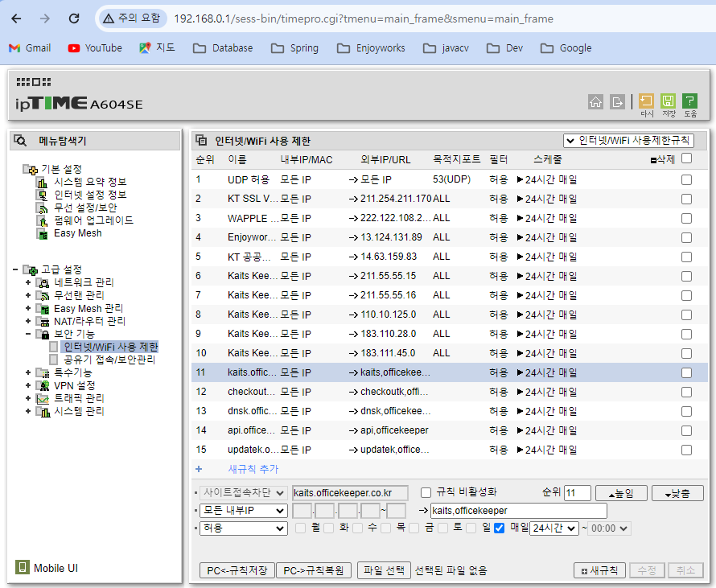This screenshot has height=588, width=716.
Task: Tick delete checkbox for rule 11 kaits.offic
Action: point(686,373)
